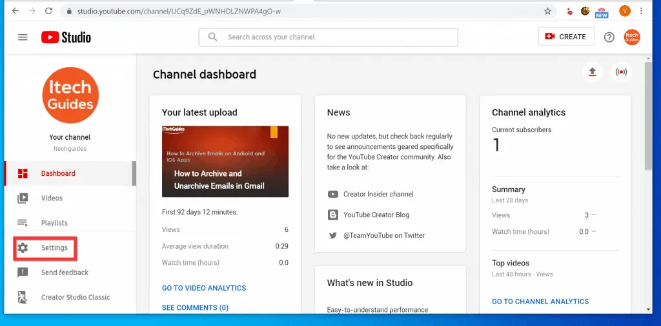Click the What's new in Studio heading

(x=370, y=283)
